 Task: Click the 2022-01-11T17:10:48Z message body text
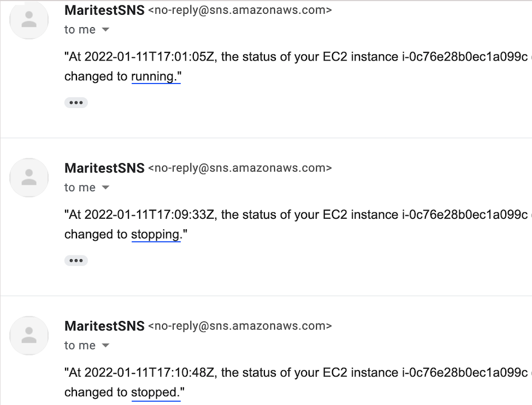295,372
